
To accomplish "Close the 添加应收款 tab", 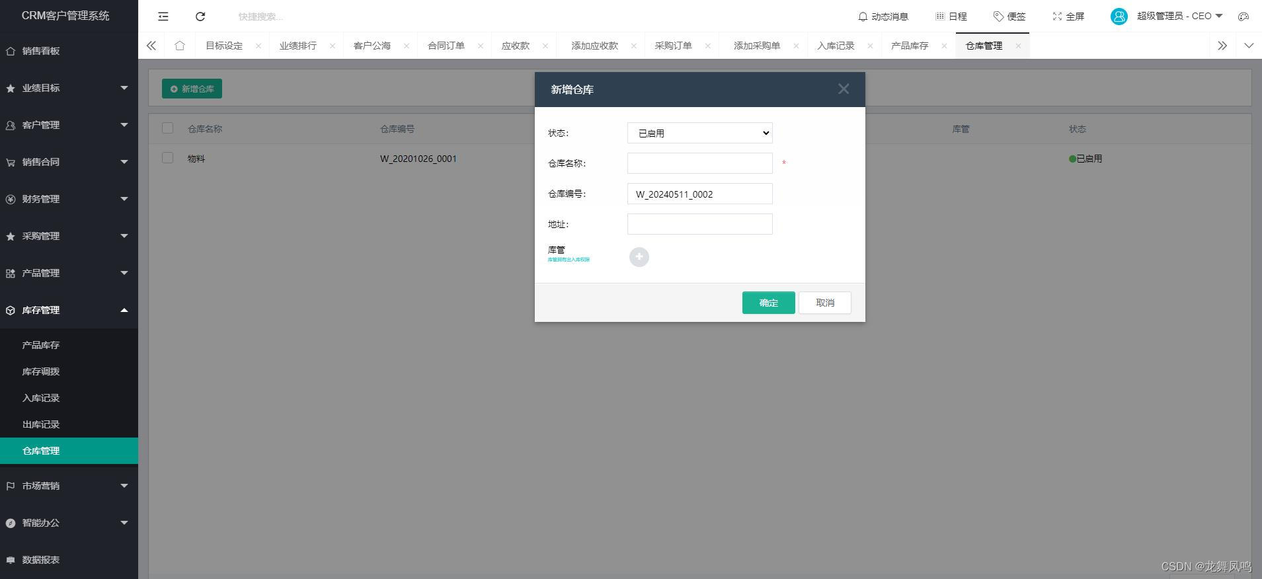I will pyautogui.click(x=634, y=46).
